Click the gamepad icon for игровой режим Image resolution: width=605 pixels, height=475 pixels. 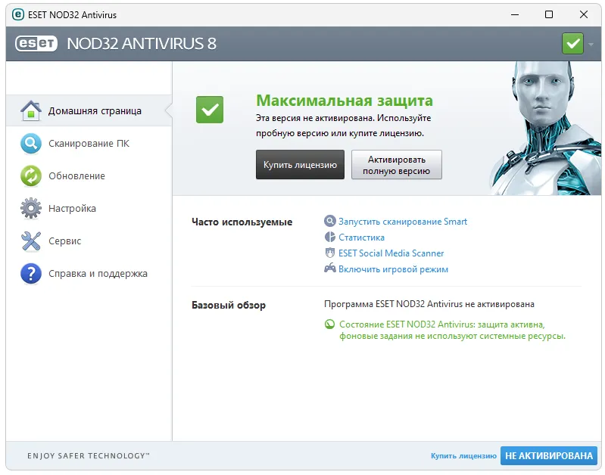coord(330,268)
